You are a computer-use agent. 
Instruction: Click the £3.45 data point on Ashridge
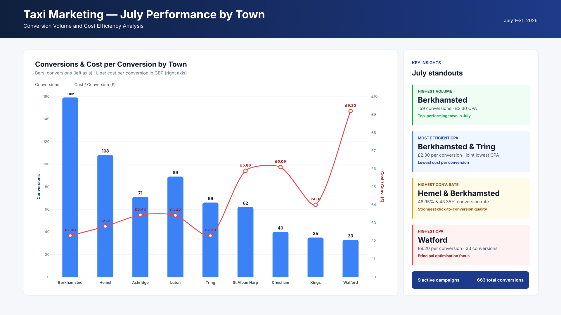click(140, 215)
